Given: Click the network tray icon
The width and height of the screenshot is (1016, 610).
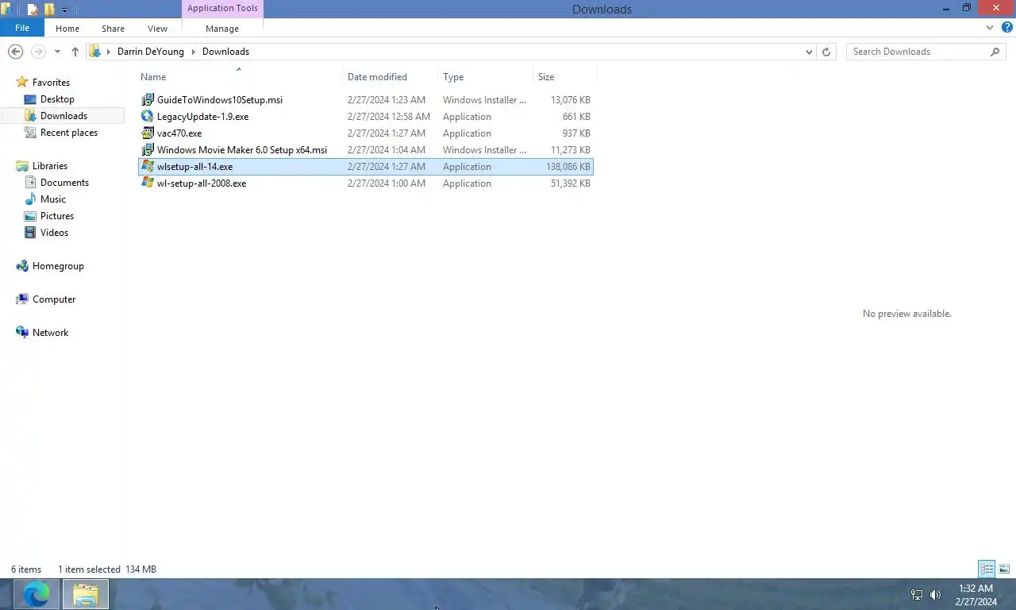Looking at the screenshot, I should (x=916, y=595).
